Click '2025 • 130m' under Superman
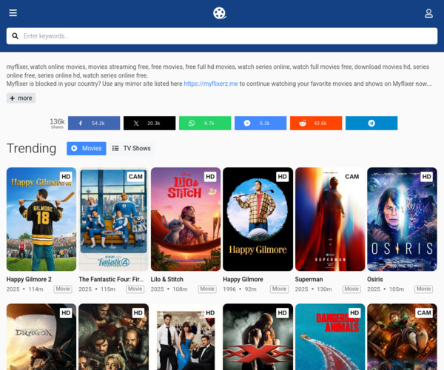Image resolution: width=444 pixels, height=370 pixels. pos(314,289)
